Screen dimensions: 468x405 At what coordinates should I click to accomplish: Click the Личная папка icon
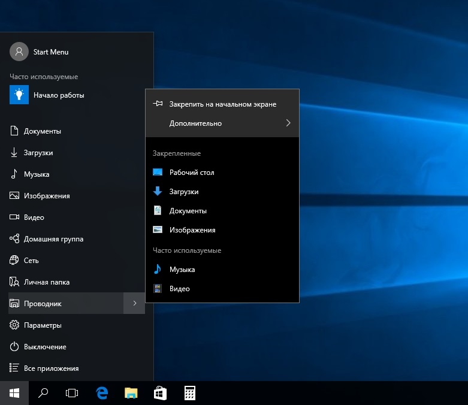[x=14, y=282]
